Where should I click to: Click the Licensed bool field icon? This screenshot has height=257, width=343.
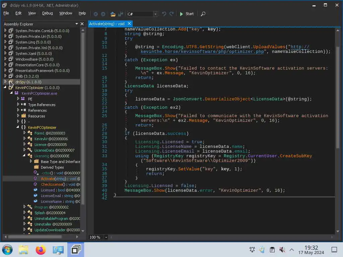pos(36,190)
